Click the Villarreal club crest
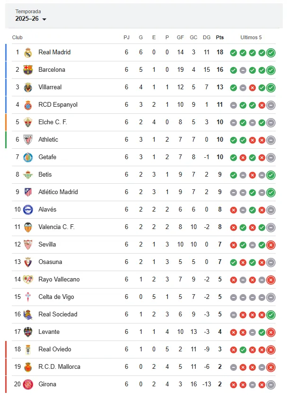 point(28,87)
